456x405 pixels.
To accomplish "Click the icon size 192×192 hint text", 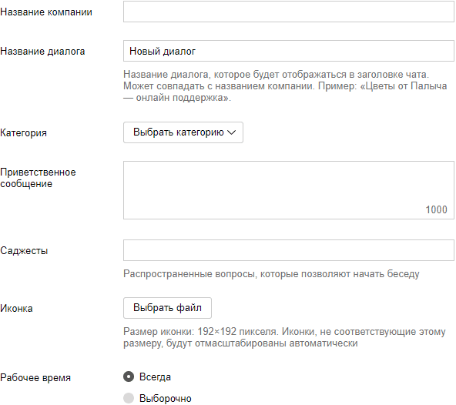I will click(x=284, y=337).
